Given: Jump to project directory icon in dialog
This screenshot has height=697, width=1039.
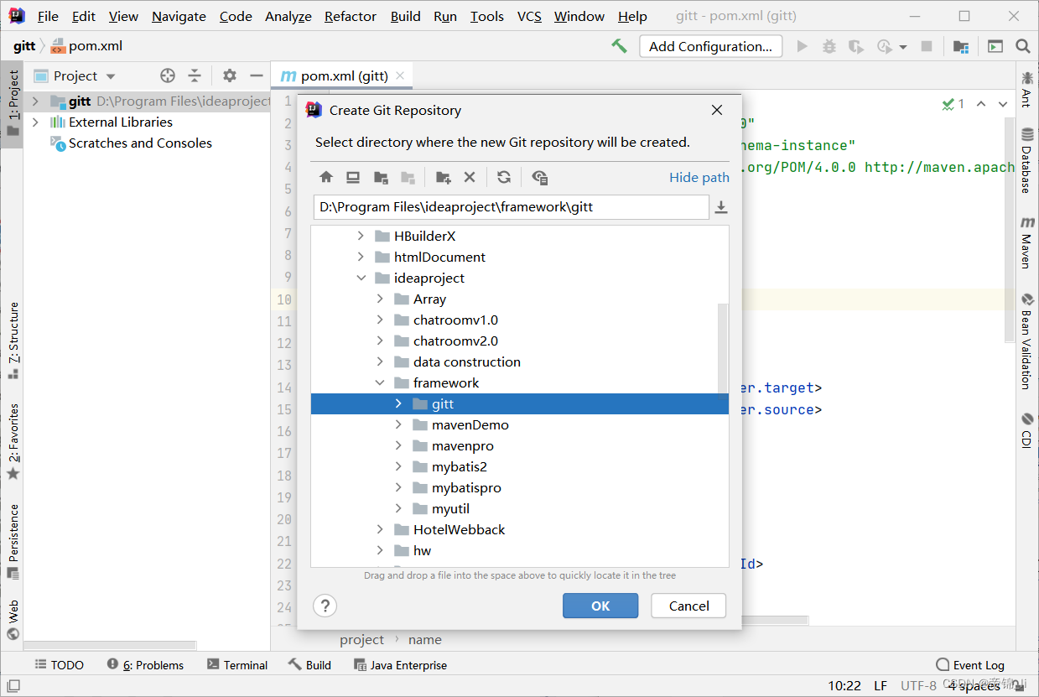Looking at the screenshot, I should coord(381,177).
